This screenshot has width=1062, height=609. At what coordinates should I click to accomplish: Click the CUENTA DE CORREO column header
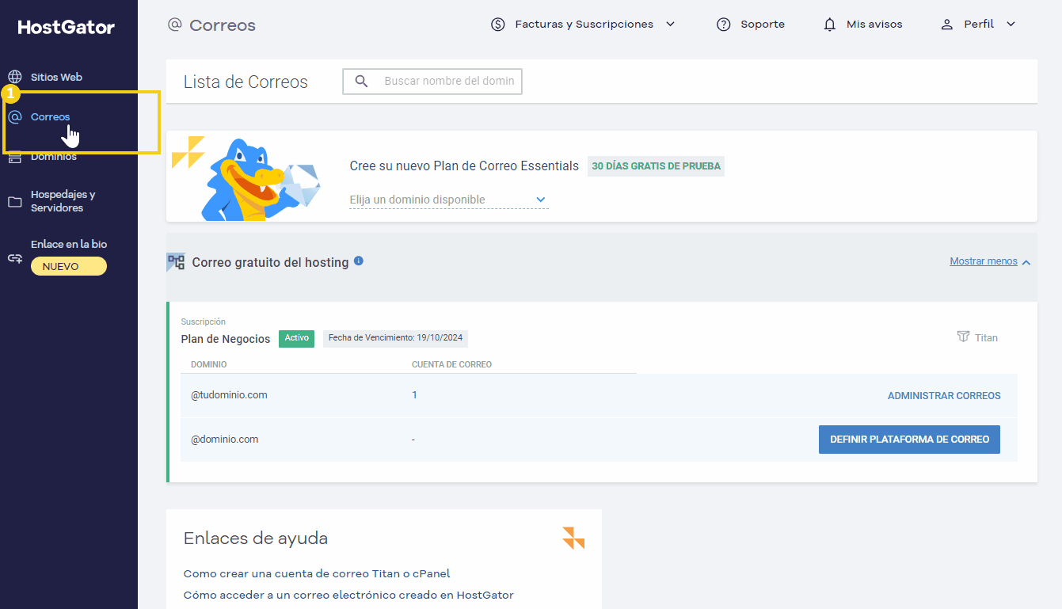pyautogui.click(x=451, y=364)
